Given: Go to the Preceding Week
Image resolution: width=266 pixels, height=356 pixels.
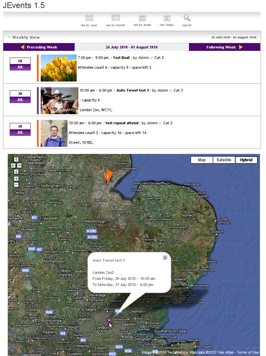Looking at the screenshot, I should click(x=39, y=47).
